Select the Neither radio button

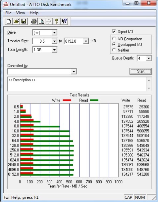coord(114,50)
